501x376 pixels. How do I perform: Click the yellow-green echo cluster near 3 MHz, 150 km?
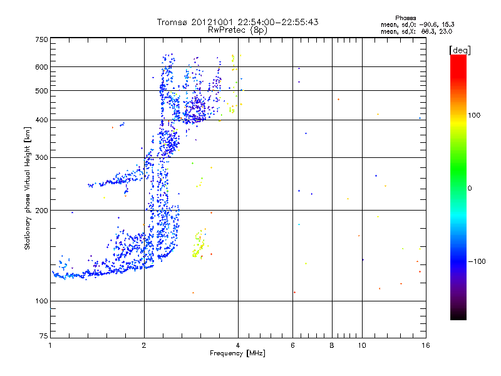[x=199, y=244]
